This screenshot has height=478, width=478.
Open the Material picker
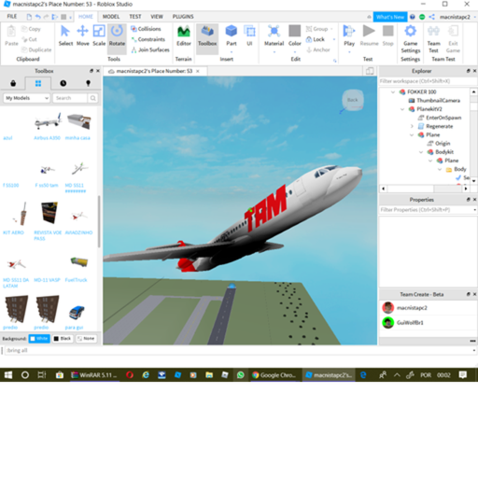274,35
